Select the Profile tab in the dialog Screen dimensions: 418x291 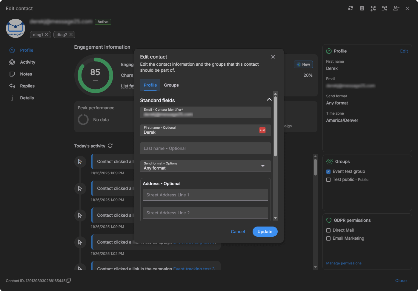click(150, 85)
